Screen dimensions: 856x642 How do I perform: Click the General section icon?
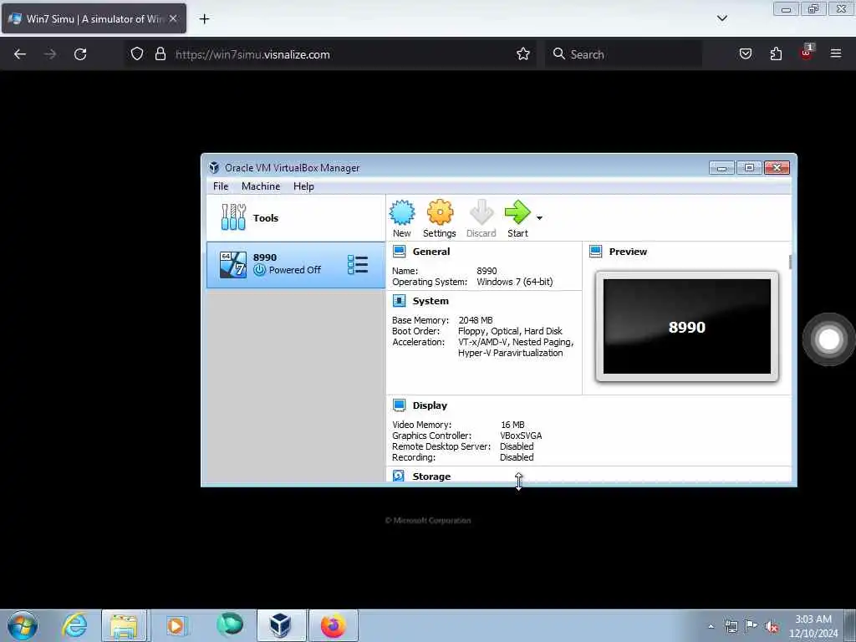coord(399,252)
